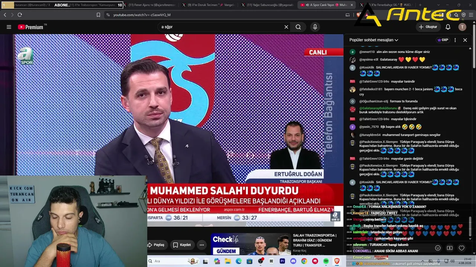Screen dimensions: 476x267
Task: Open Discord from the taskbar
Action: (x=293, y=261)
